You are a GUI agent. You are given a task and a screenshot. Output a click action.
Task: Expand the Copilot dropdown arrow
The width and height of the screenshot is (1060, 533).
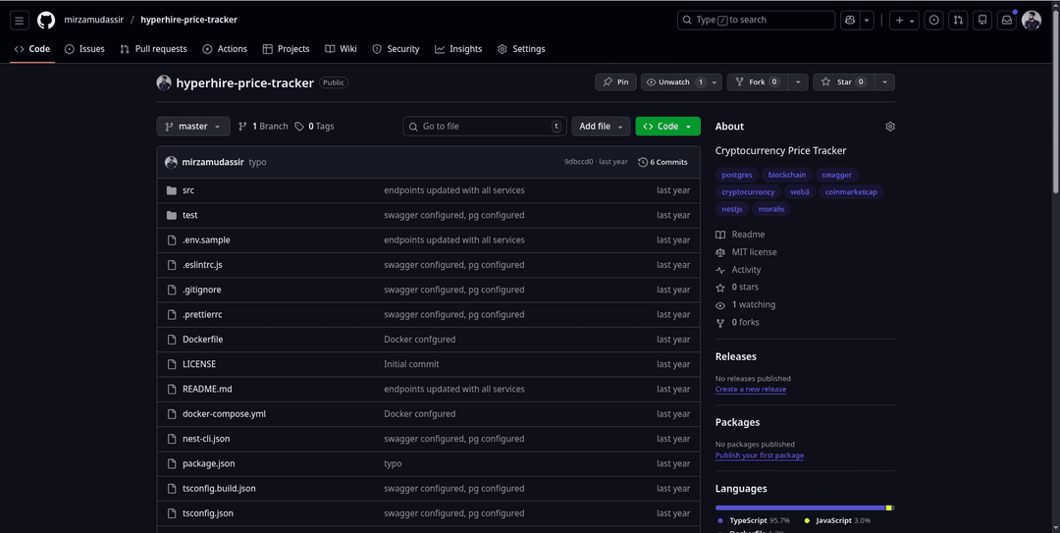point(867,21)
